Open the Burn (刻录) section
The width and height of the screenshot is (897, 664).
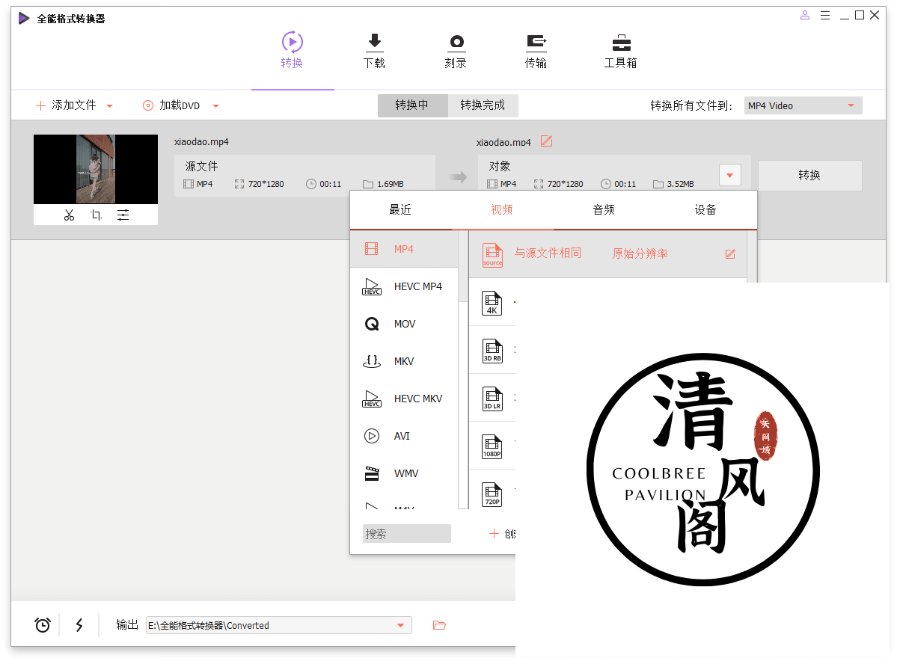click(x=456, y=50)
